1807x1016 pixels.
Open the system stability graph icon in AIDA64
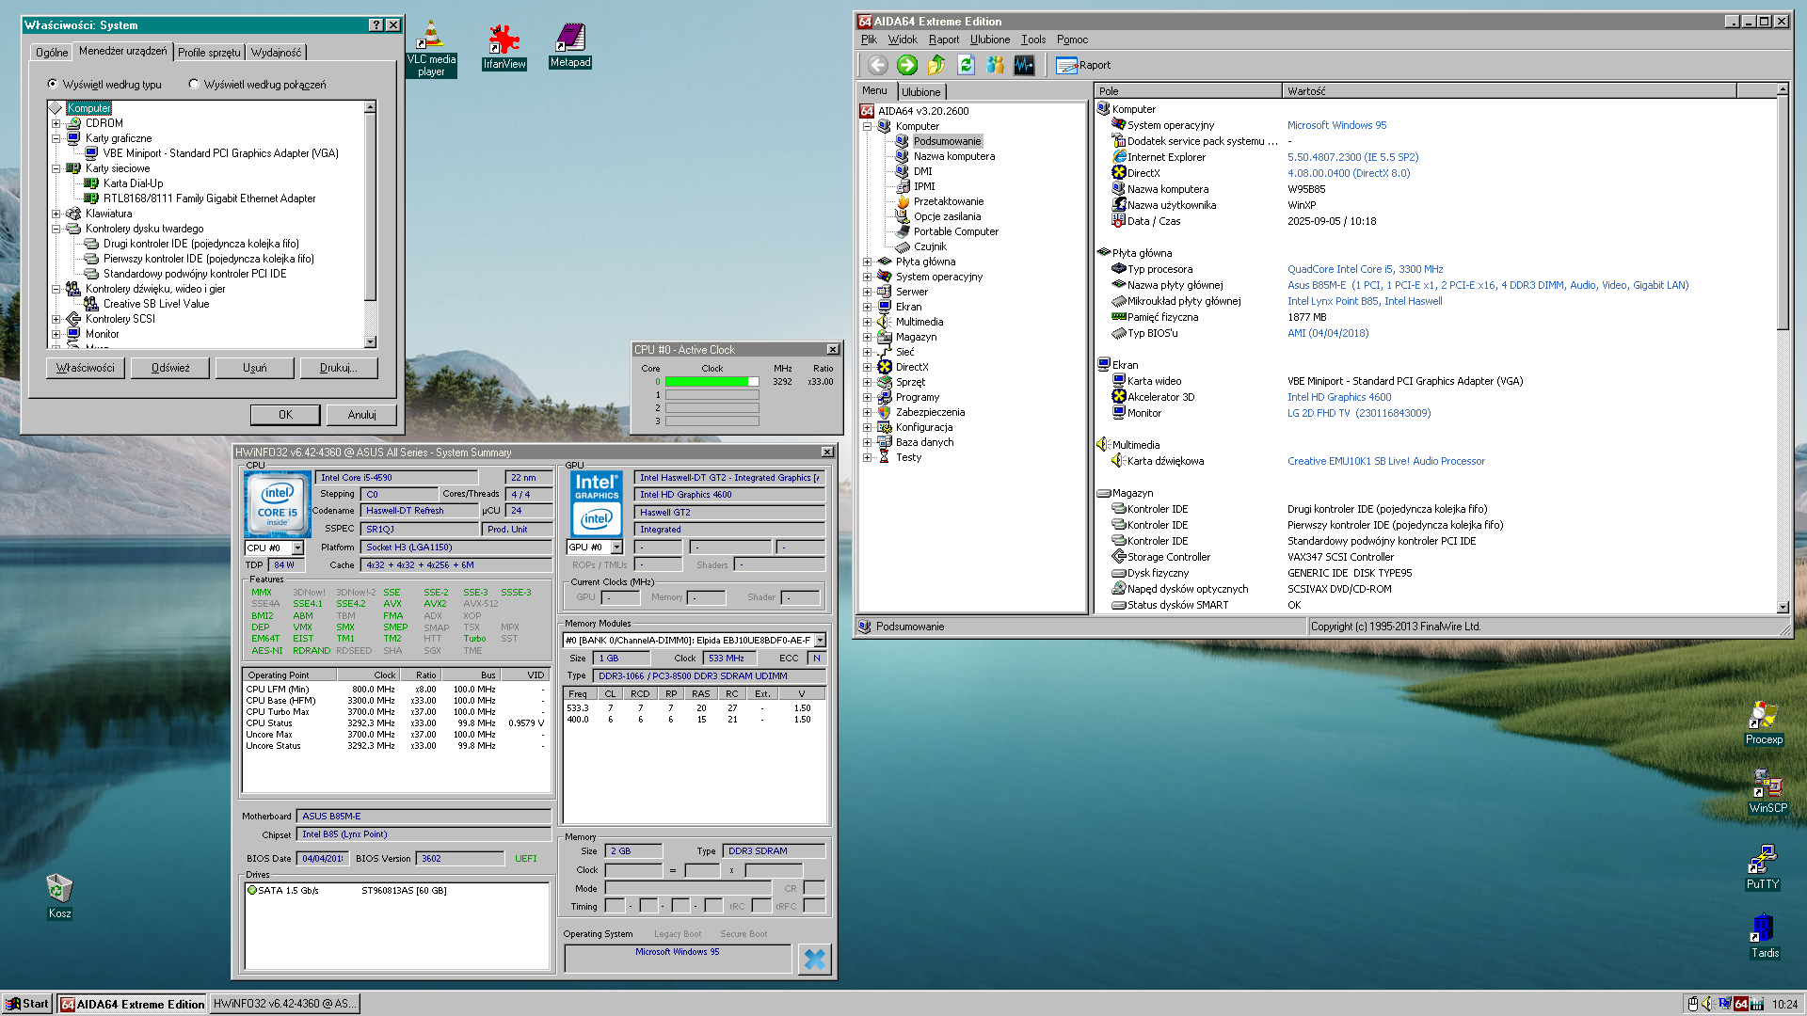tap(1024, 65)
